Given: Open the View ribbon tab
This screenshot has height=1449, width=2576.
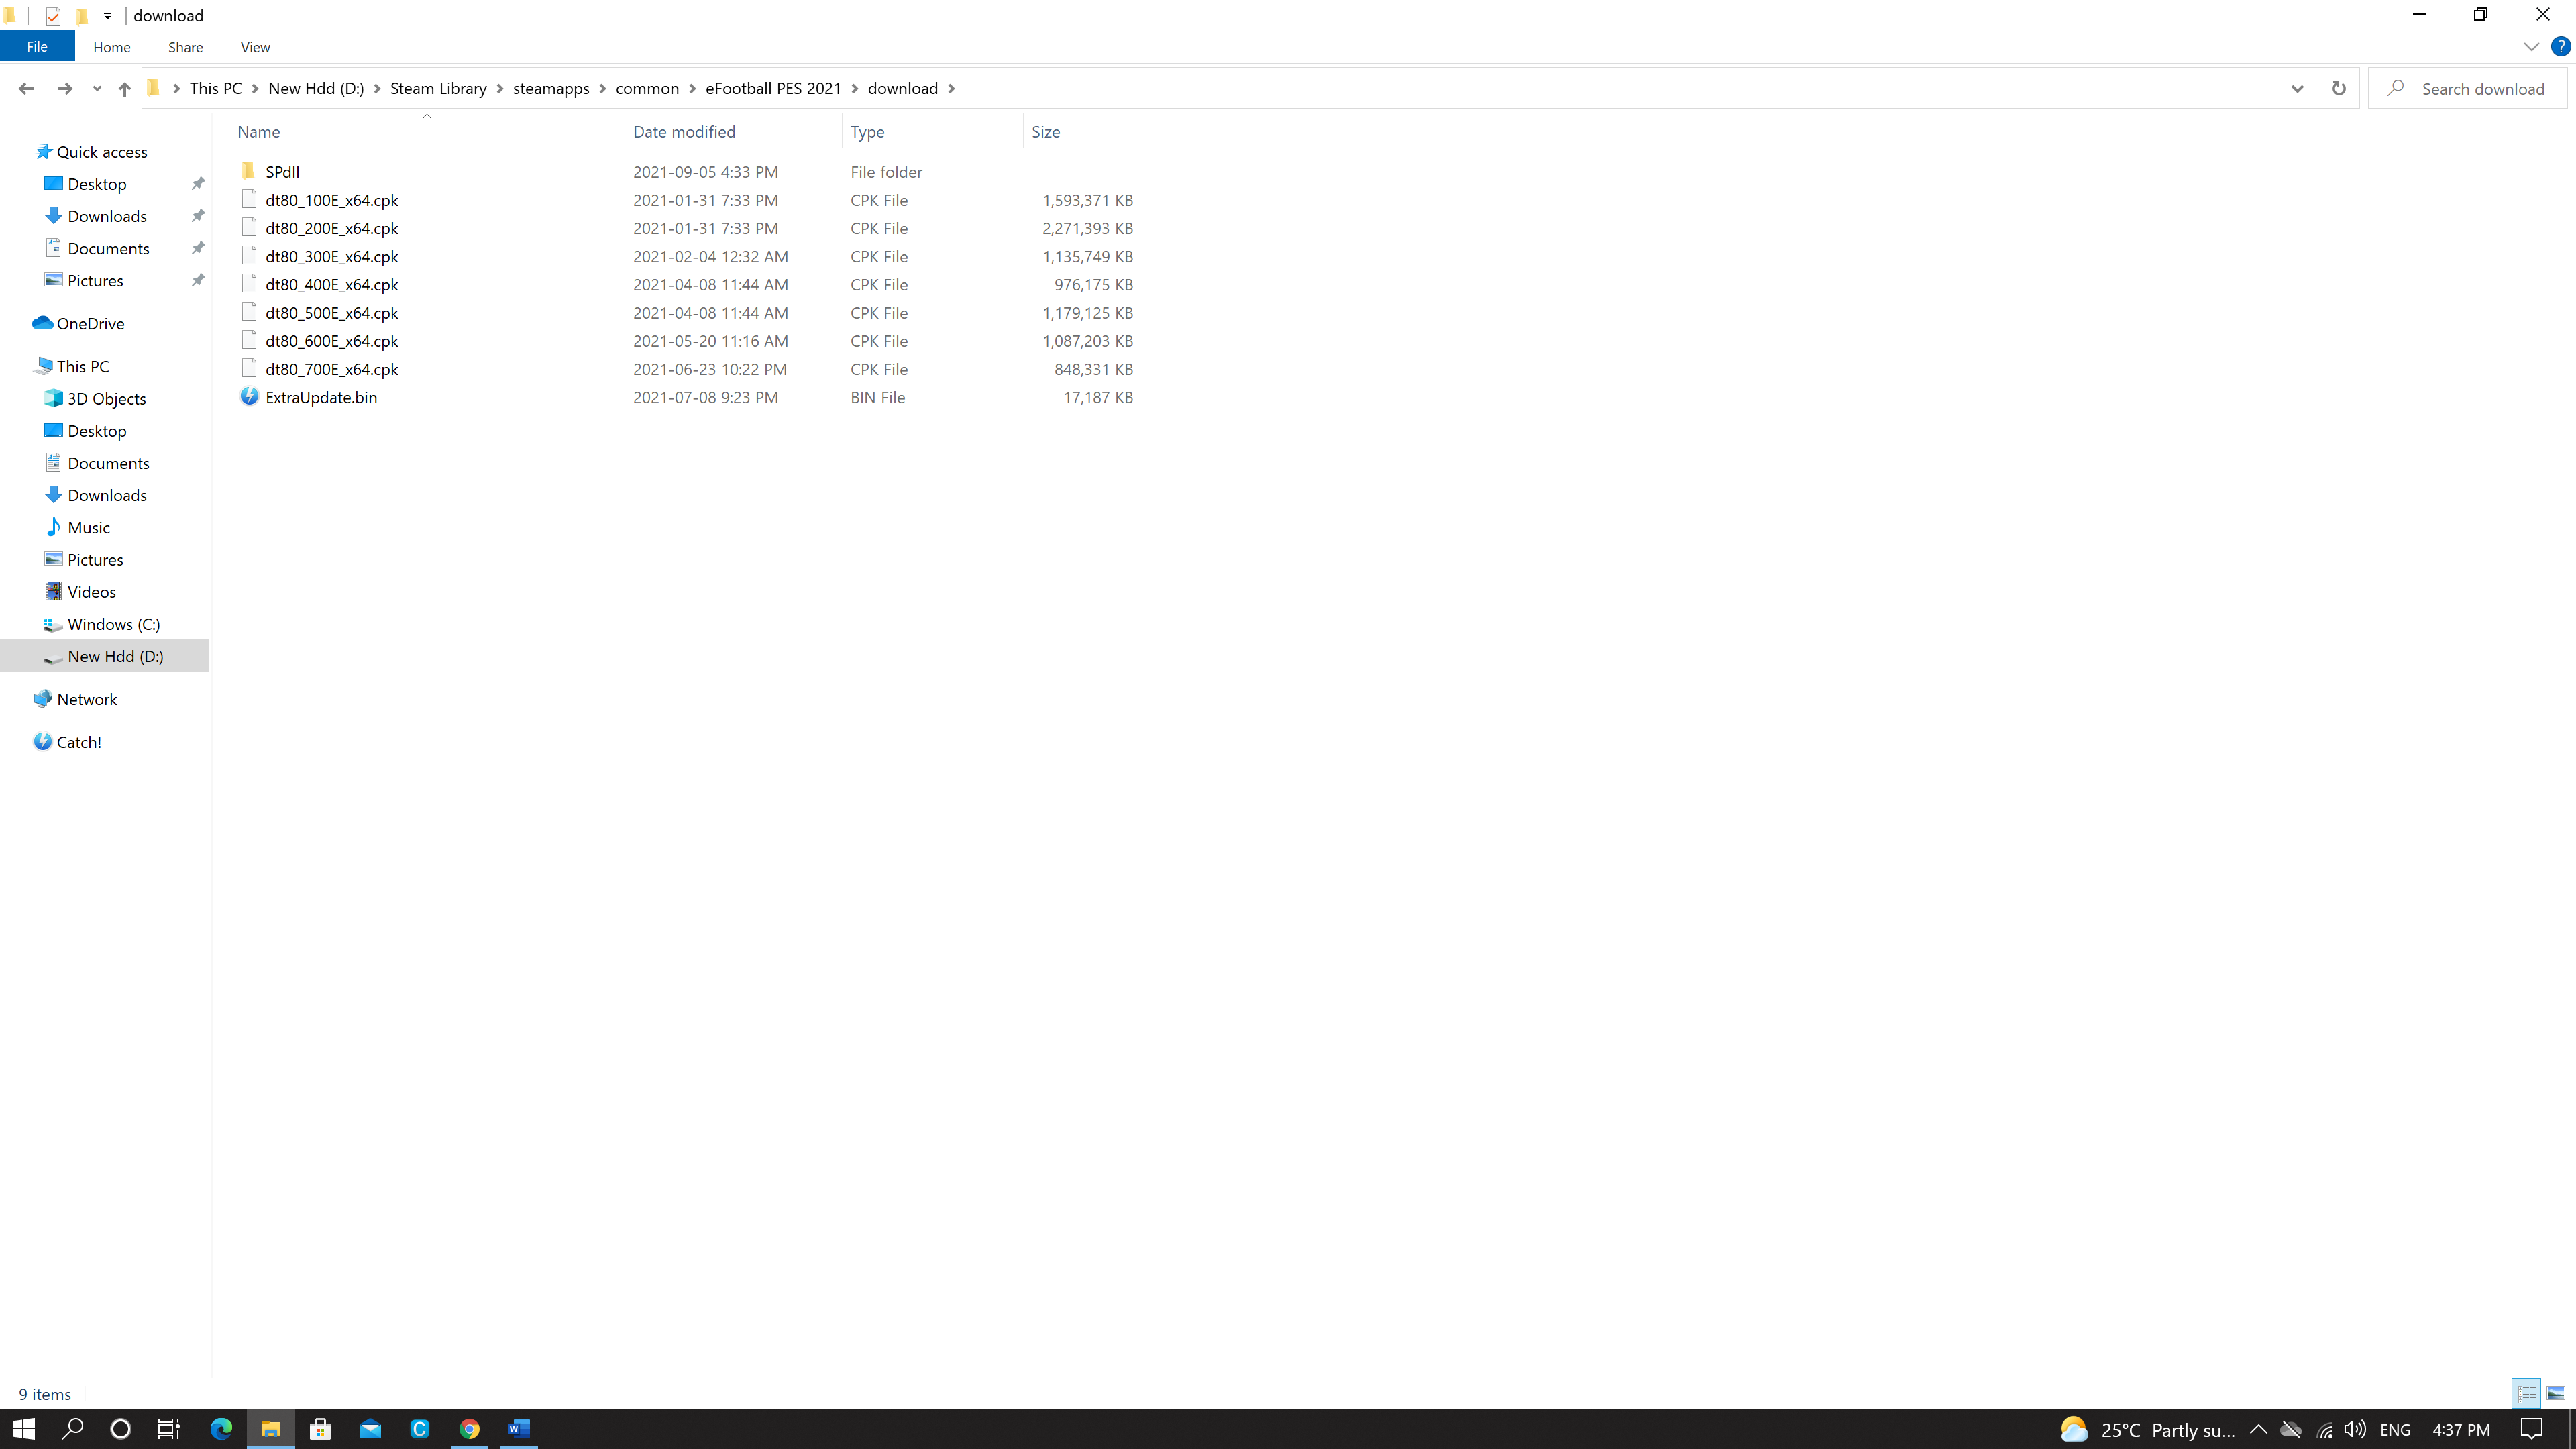Looking at the screenshot, I should 255,47.
